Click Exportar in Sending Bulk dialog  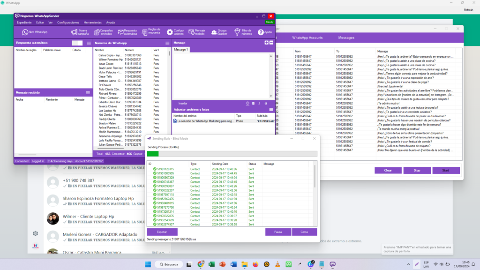point(162,232)
